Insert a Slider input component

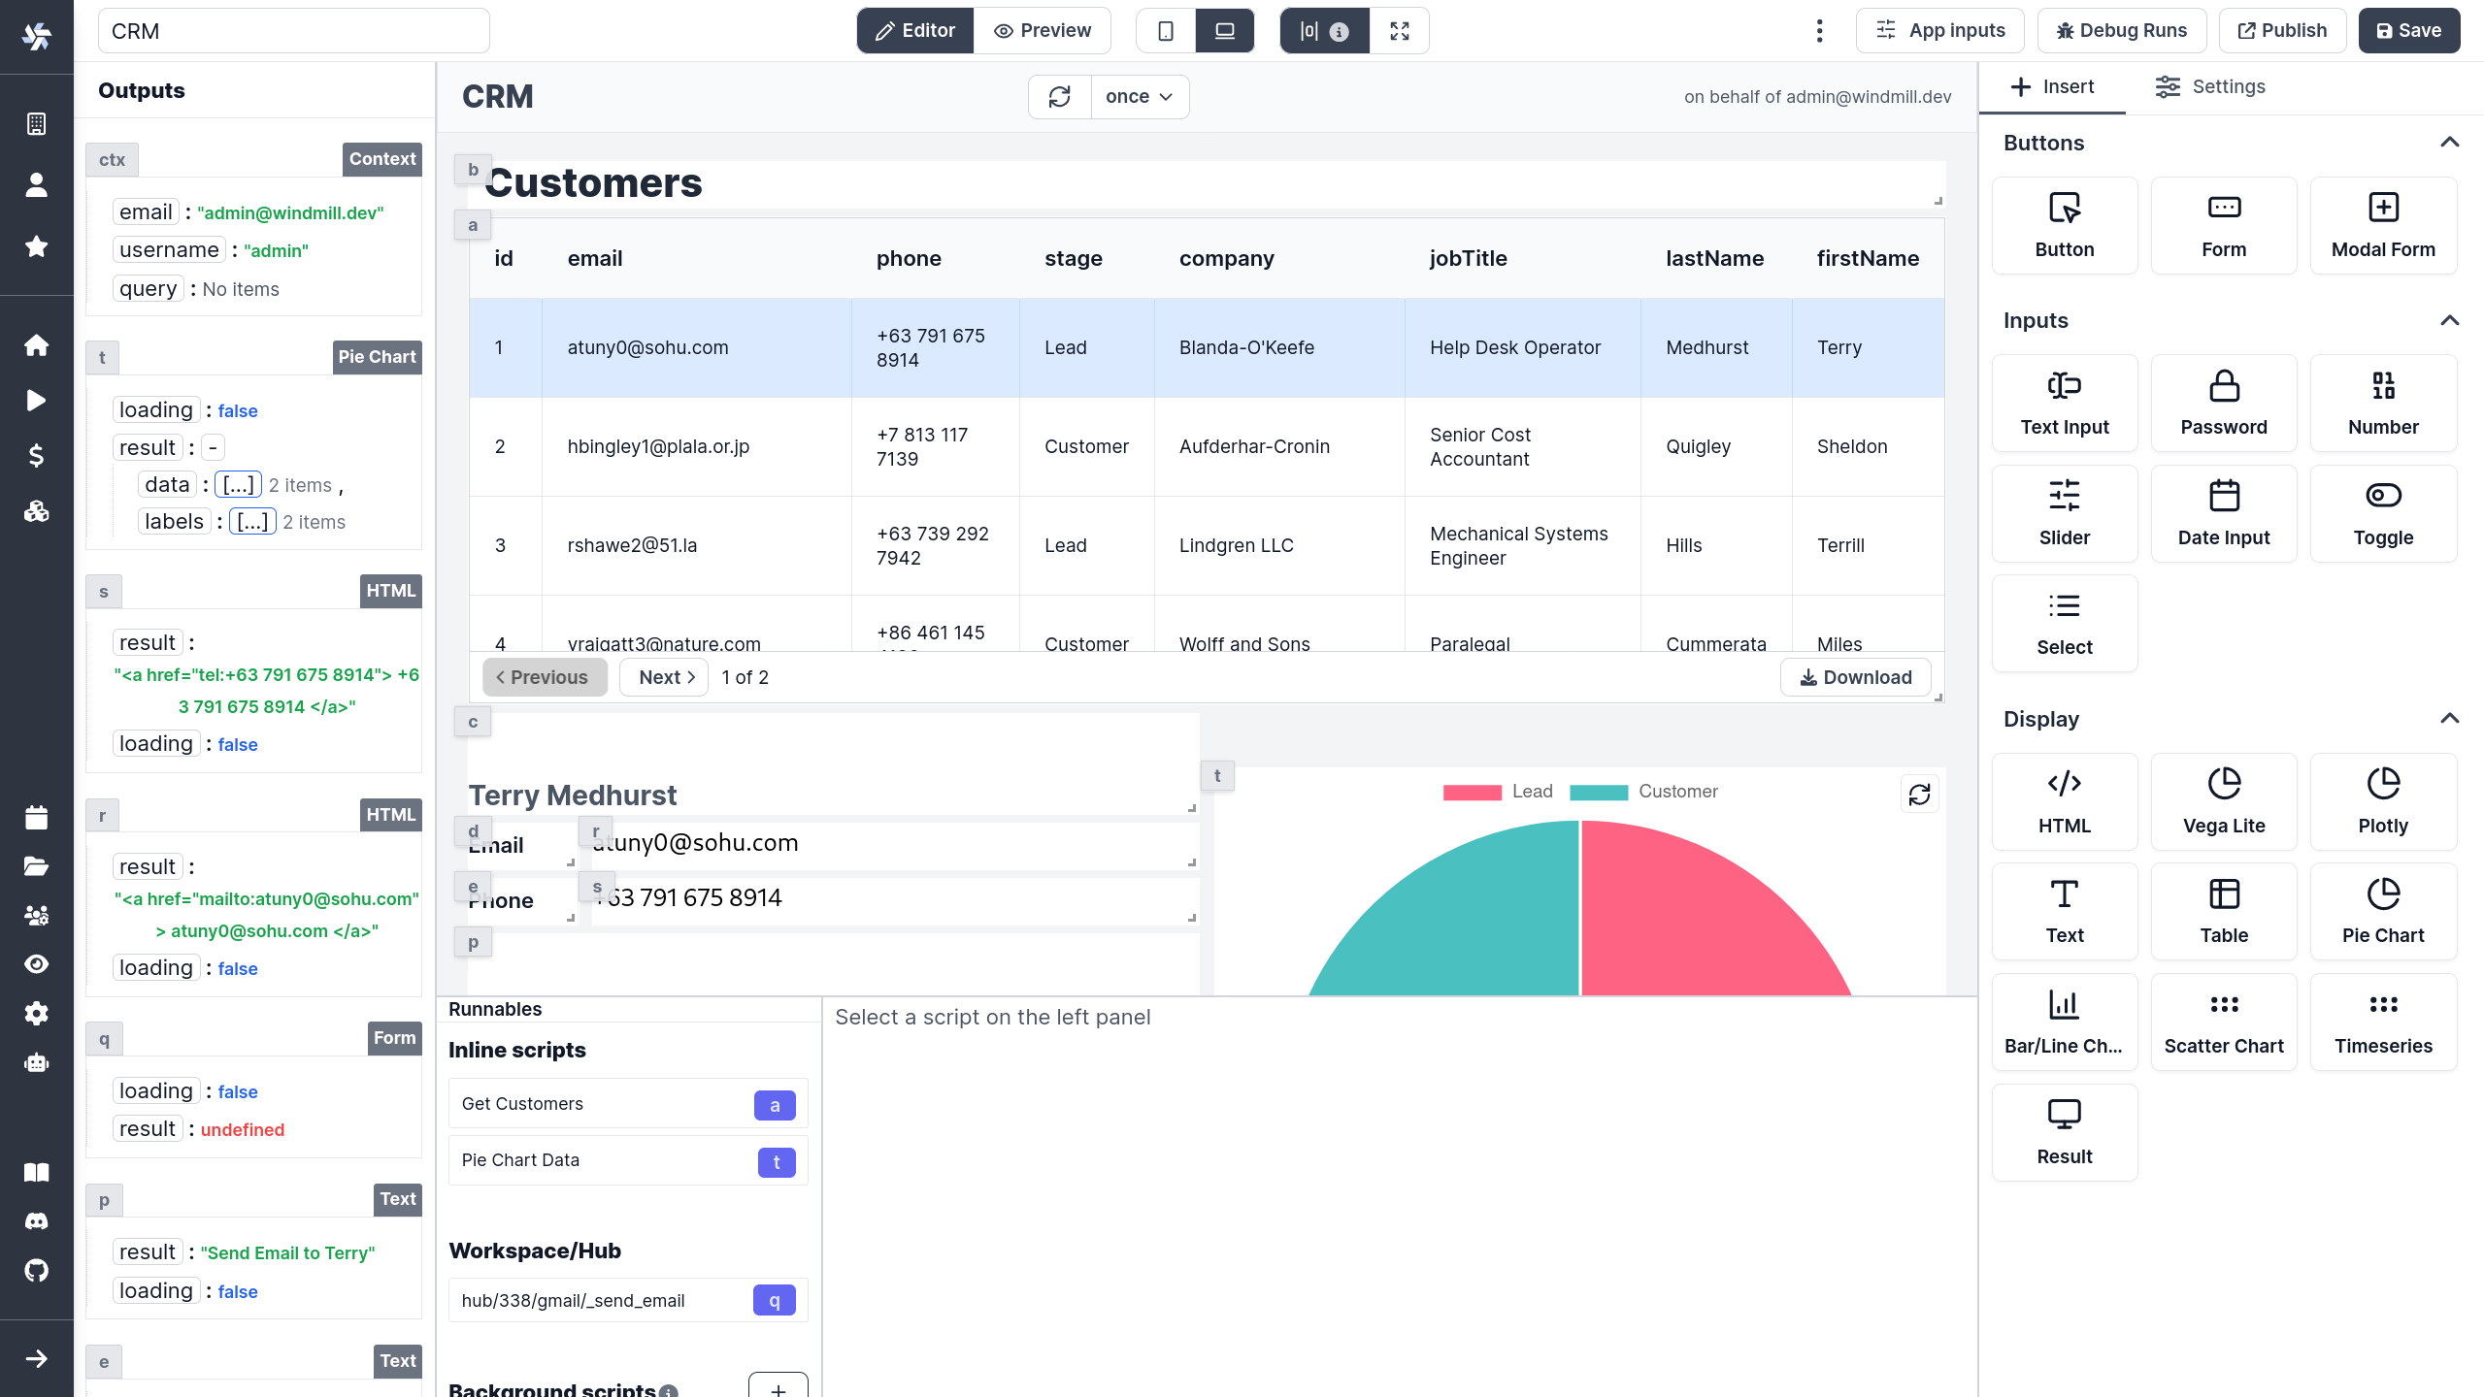coord(2064,513)
